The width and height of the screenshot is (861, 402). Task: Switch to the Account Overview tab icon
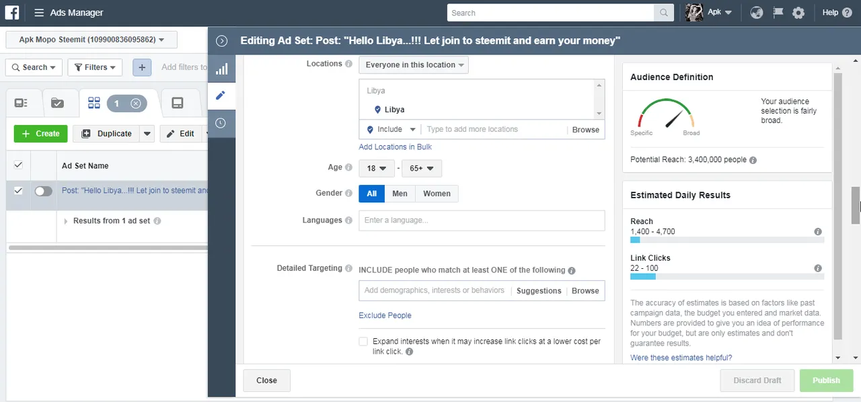tap(21, 103)
